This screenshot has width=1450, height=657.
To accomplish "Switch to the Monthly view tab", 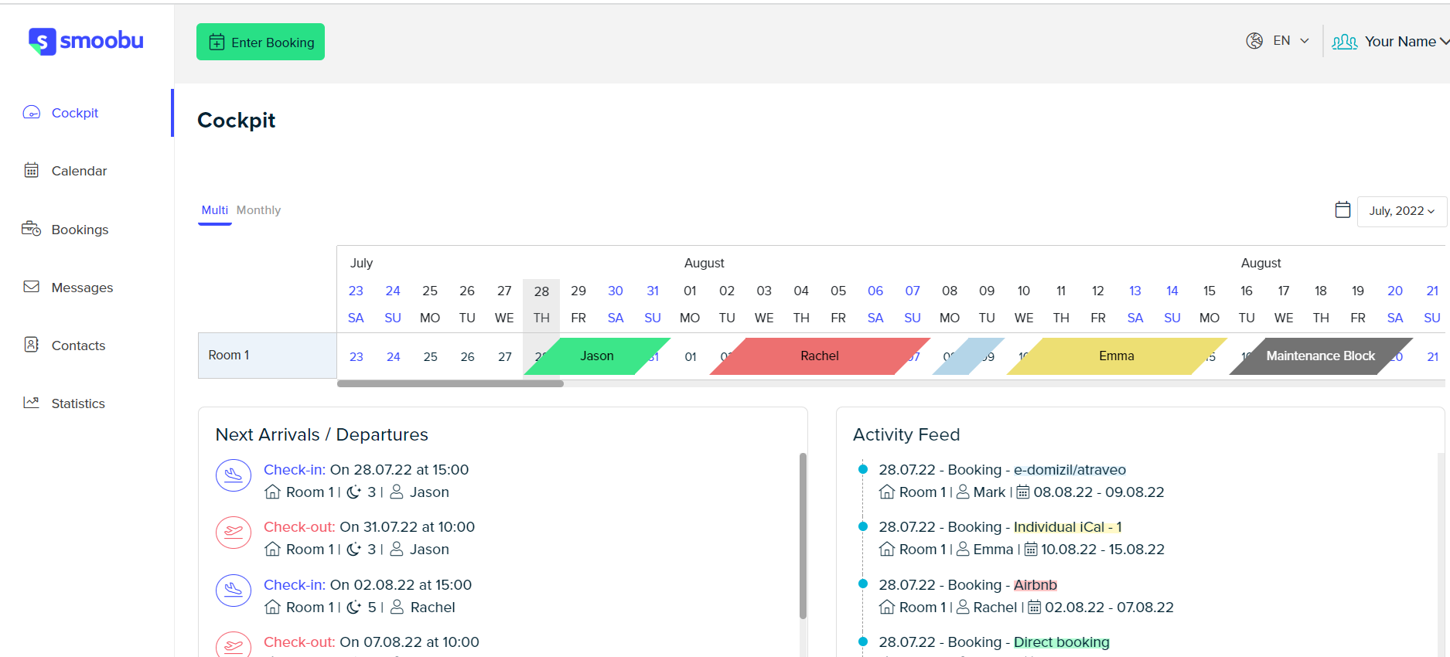I will (x=258, y=210).
